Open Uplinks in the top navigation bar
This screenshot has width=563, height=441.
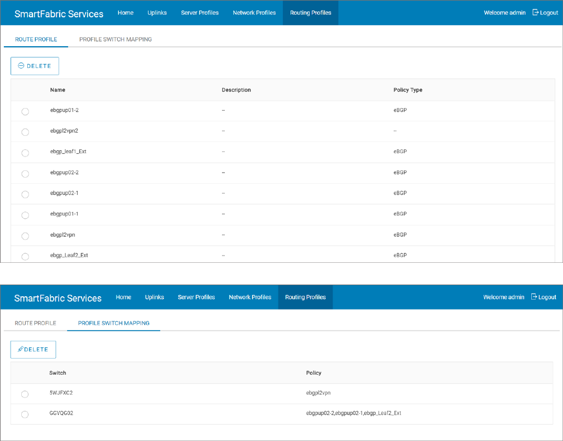(157, 12)
